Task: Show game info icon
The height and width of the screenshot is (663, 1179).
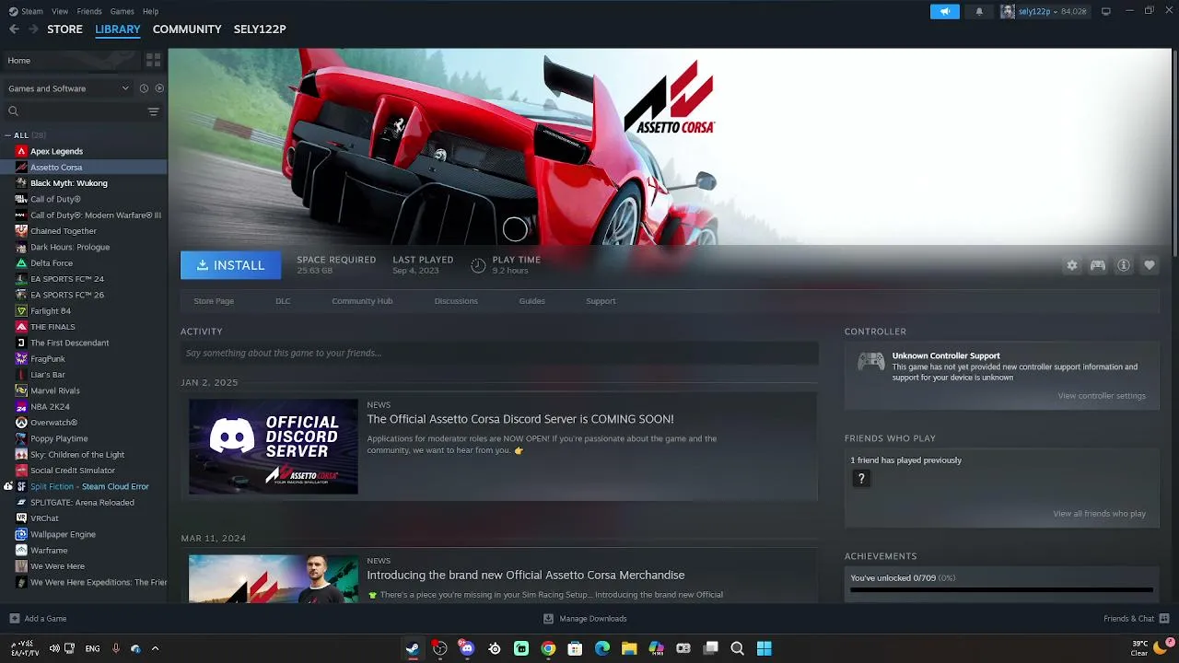Action: click(1124, 265)
